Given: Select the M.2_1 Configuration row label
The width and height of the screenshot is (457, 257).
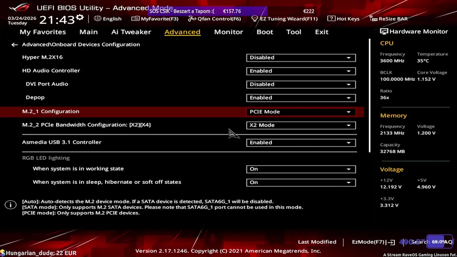Looking at the screenshot, I should tap(51, 111).
